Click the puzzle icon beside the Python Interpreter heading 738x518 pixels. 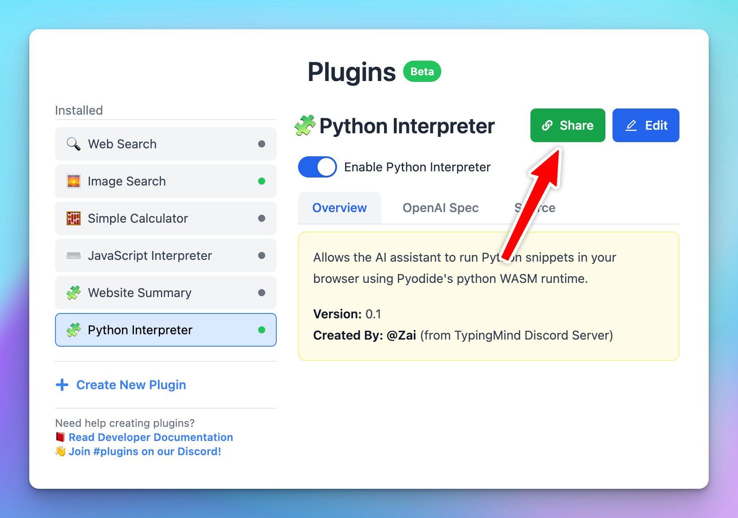pyautogui.click(x=304, y=126)
